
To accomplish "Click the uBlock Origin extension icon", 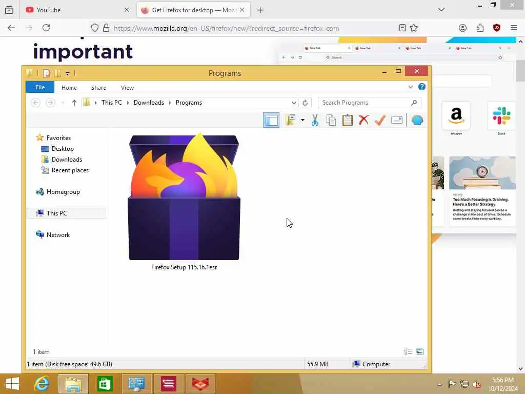I will click(497, 28).
